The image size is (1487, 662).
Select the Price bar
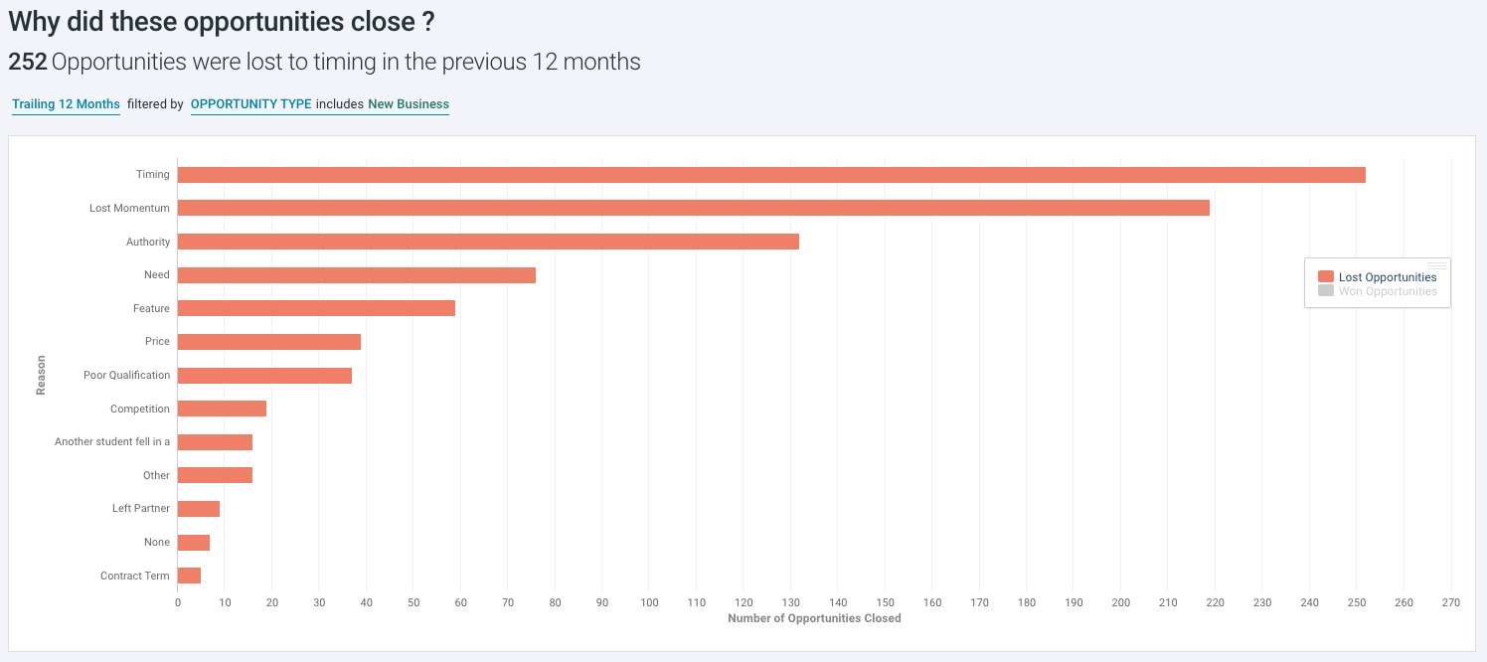pos(269,342)
